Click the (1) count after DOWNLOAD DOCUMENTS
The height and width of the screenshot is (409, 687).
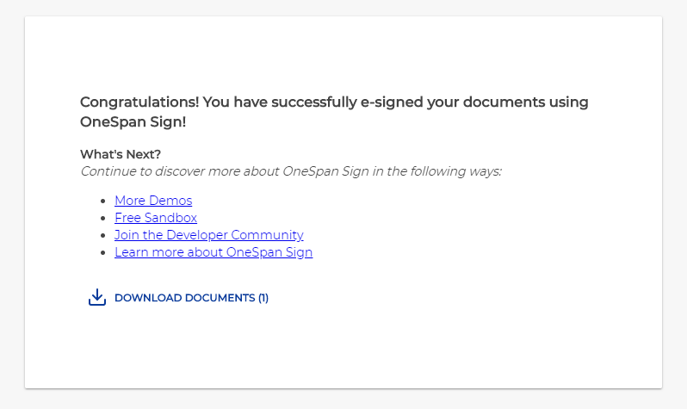tap(263, 298)
